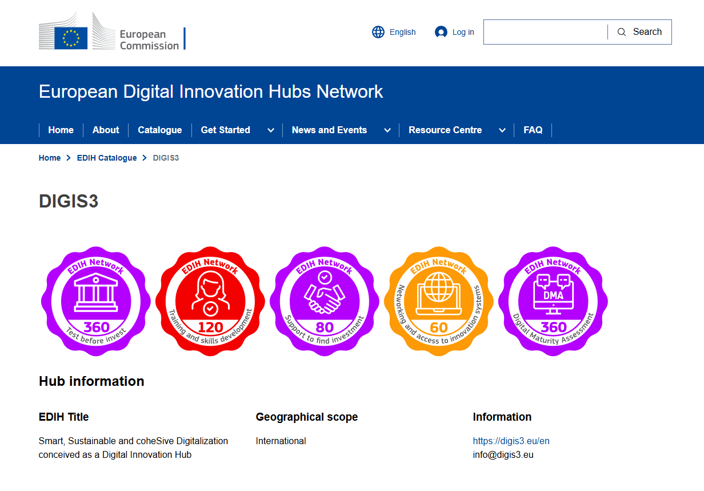Expand the Resource Centre dropdown chevron
This screenshot has width=704, height=491.
click(x=502, y=130)
